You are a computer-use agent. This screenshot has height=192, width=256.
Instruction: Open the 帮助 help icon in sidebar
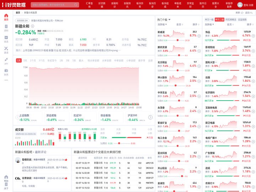pyautogui.click(x=6, y=177)
